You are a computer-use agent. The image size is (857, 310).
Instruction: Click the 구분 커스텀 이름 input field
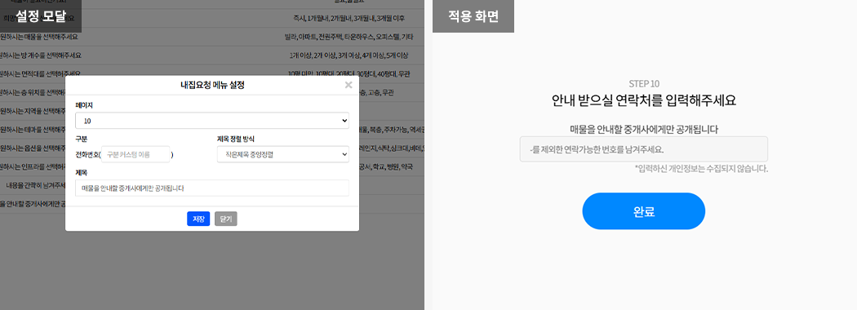(135, 155)
